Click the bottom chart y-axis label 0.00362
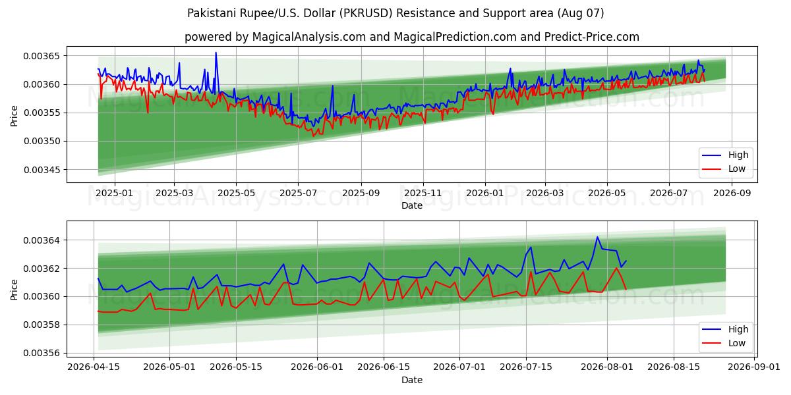The height and width of the screenshot is (395, 791). [42, 269]
